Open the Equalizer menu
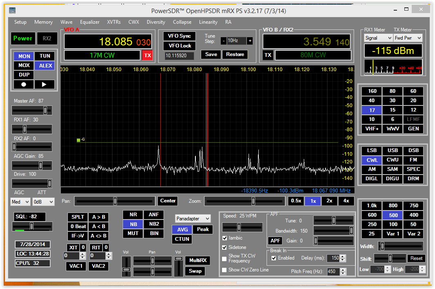Image resolution: width=435 pixels, height=289 pixels. [x=90, y=22]
